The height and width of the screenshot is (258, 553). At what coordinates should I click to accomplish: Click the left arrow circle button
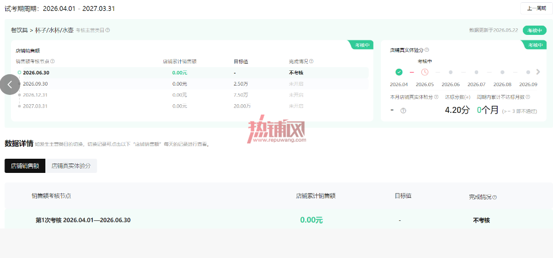point(10,85)
